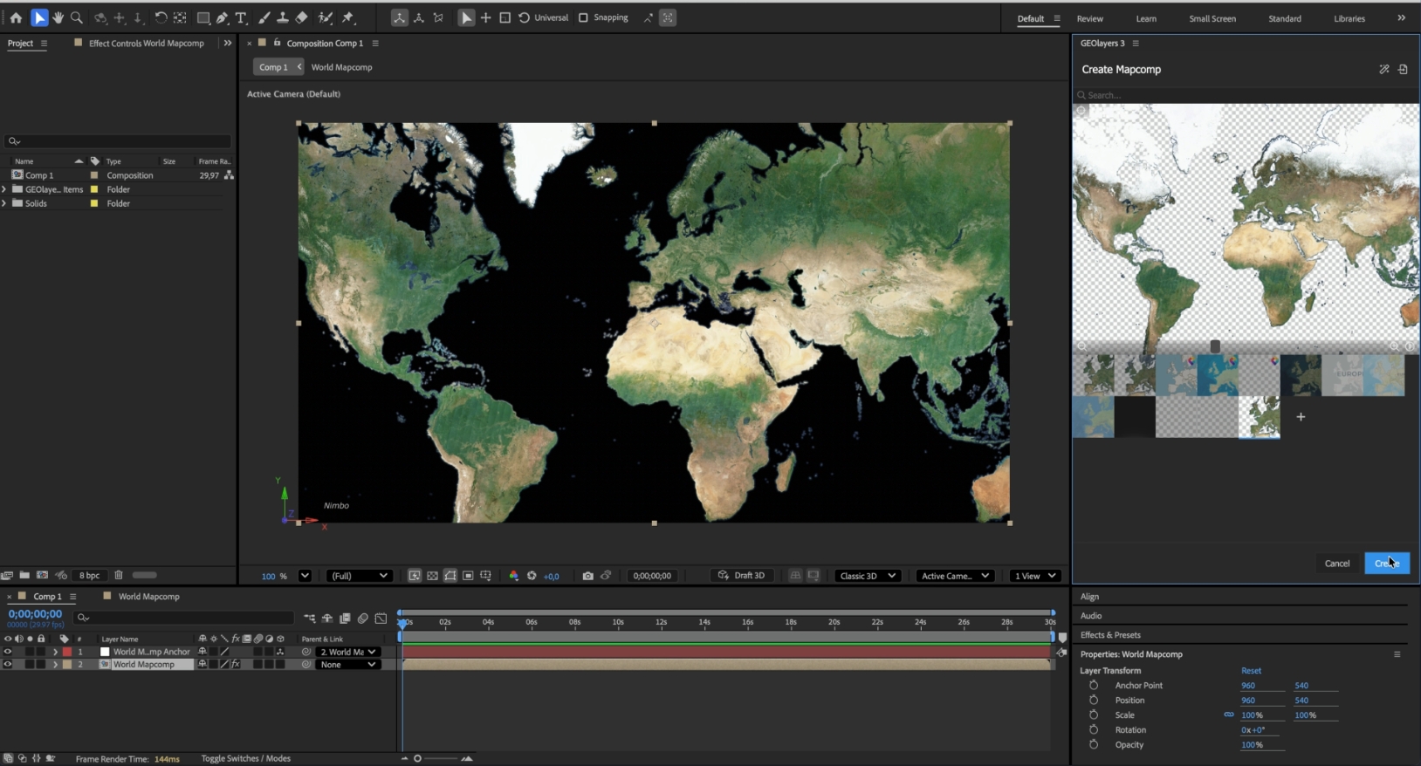The image size is (1421, 766).
Task: Open the Classic 3D renderer dropdown
Action: point(867,576)
